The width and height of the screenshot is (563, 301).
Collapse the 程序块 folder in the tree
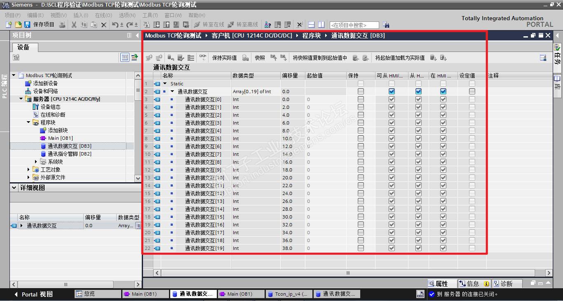[x=28, y=122]
